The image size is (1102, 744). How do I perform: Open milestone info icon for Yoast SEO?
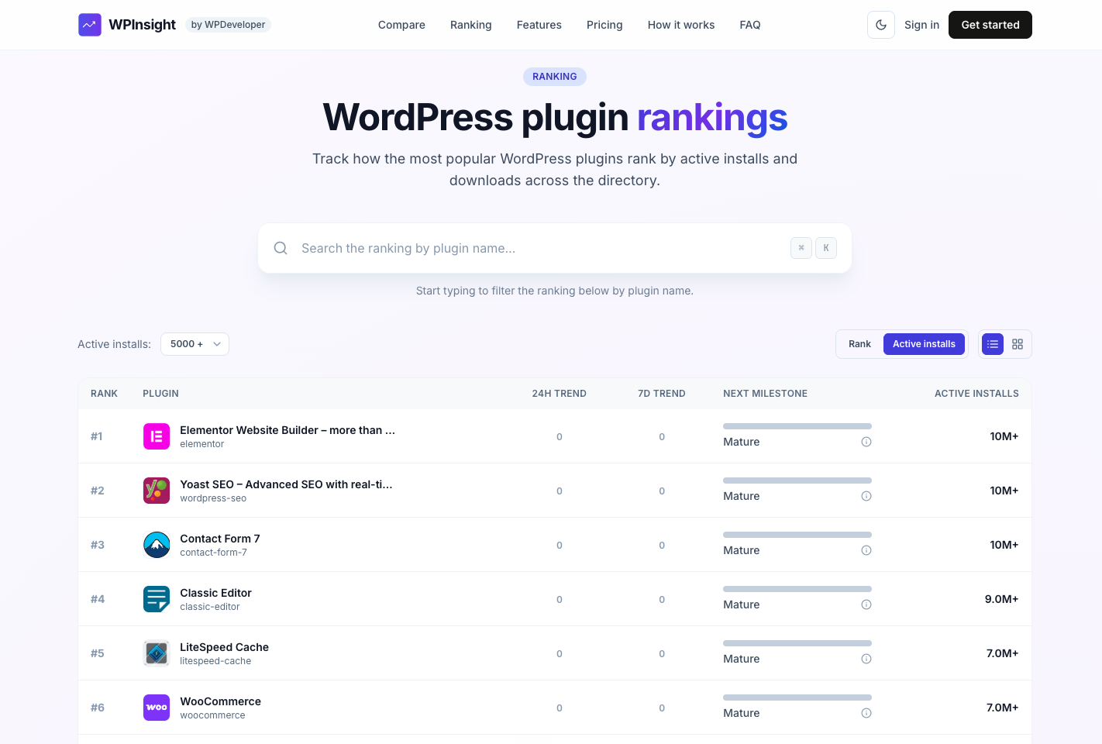point(866,496)
